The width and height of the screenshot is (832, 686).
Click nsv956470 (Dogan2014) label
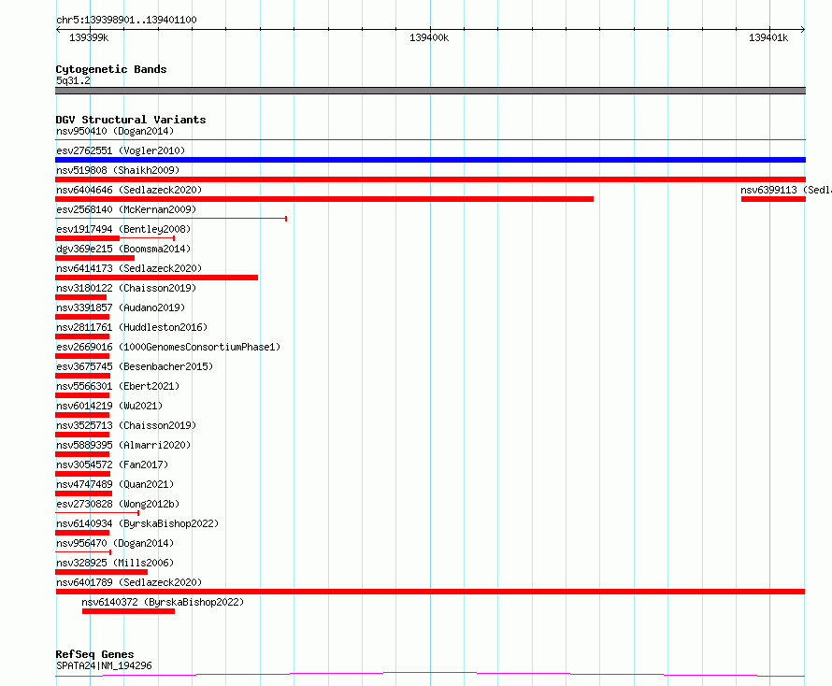pos(115,543)
